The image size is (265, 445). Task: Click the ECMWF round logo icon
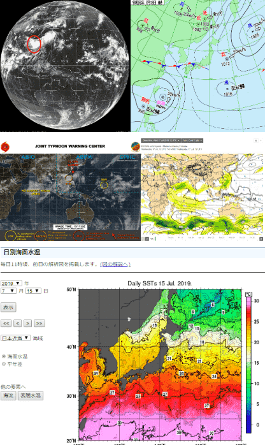click(135, 147)
